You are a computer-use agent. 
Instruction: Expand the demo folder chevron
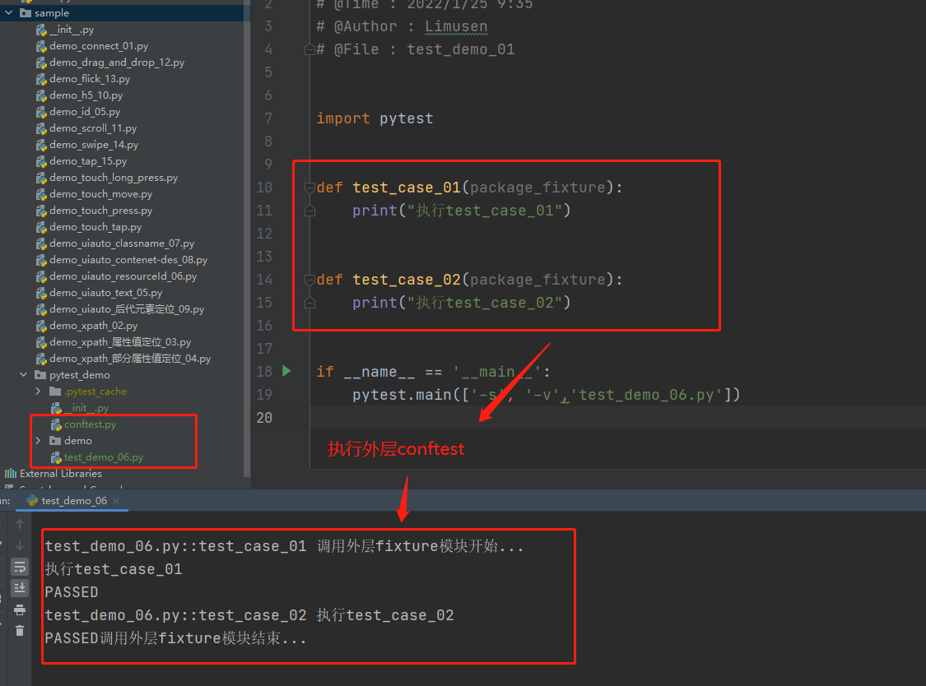pyautogui.click(x=39, y=440)
